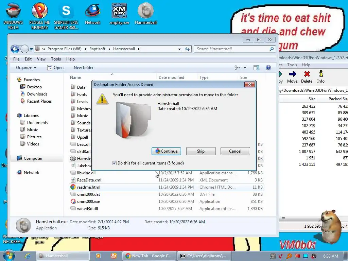This screenshot has height=261, width=348.
Task: Change view using the view icon
Action: [238, 68]
